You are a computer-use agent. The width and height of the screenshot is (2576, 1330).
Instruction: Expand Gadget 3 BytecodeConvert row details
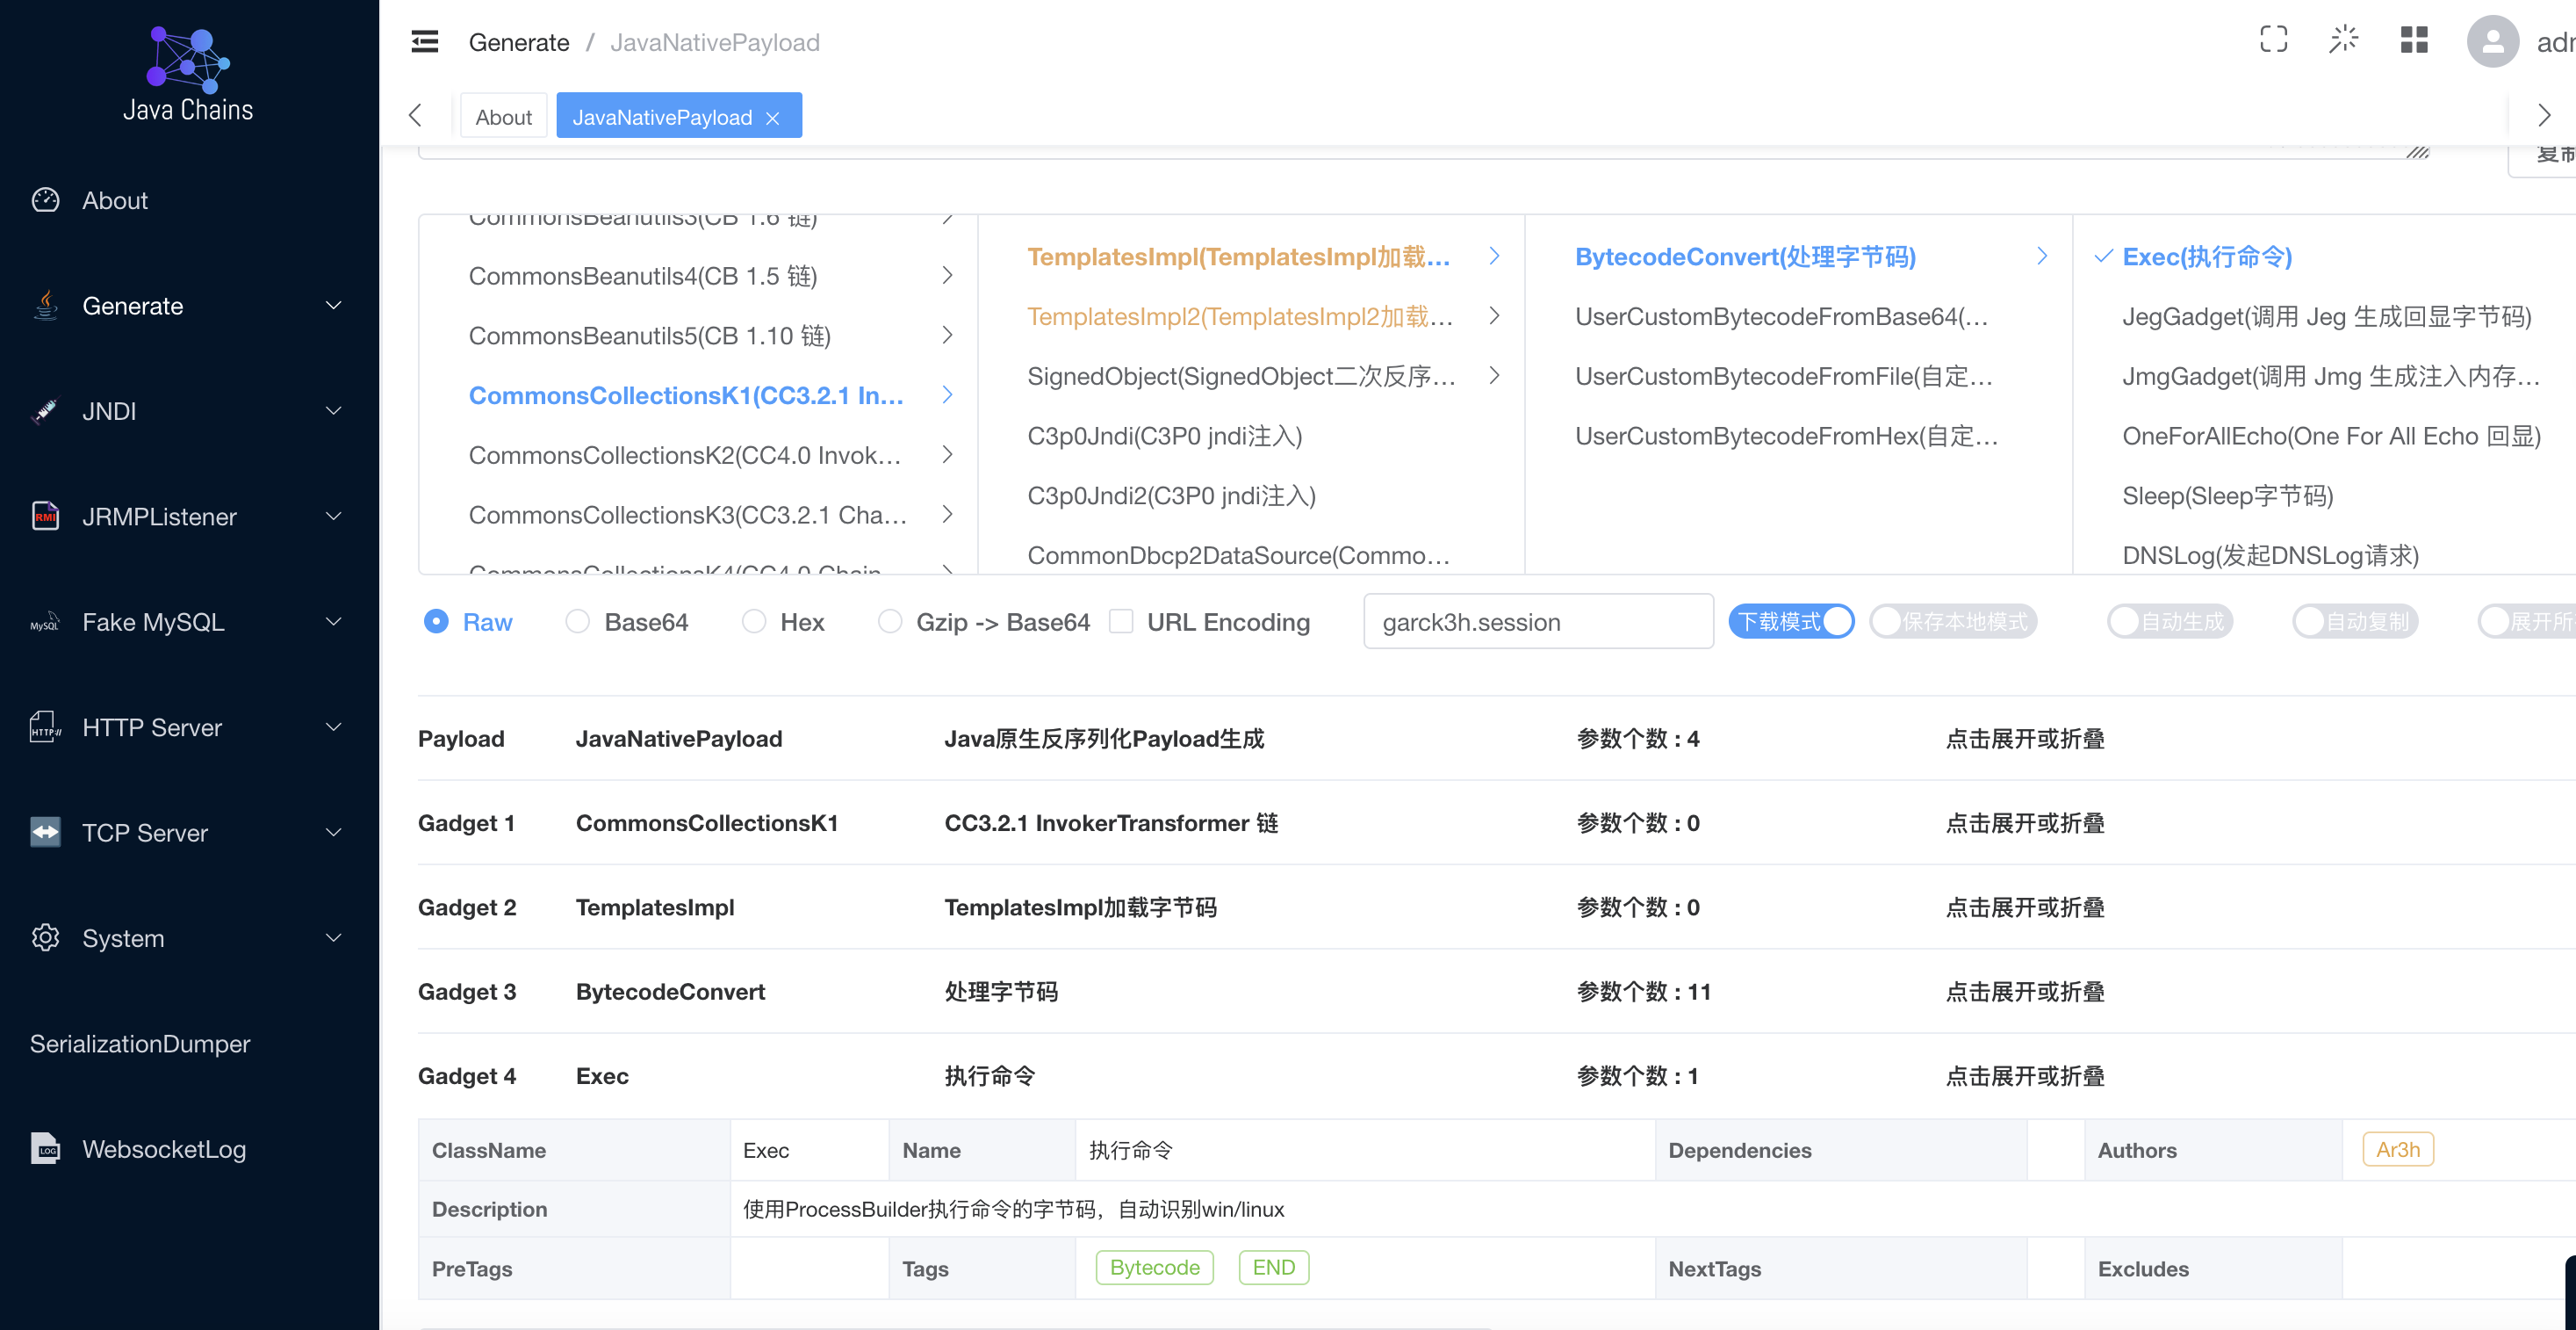click(x=2025, y=992)
